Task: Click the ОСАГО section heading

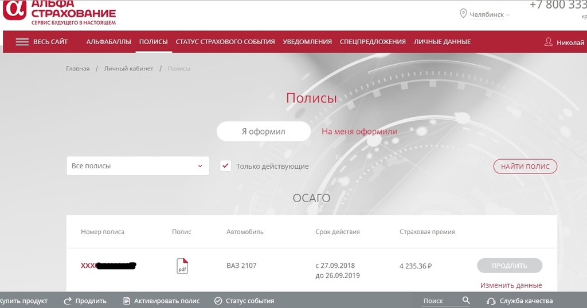Action: coord(311,198)
